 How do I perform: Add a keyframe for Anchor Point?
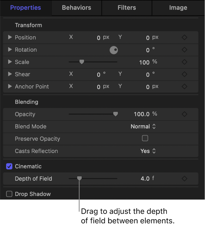coord(184,87)
